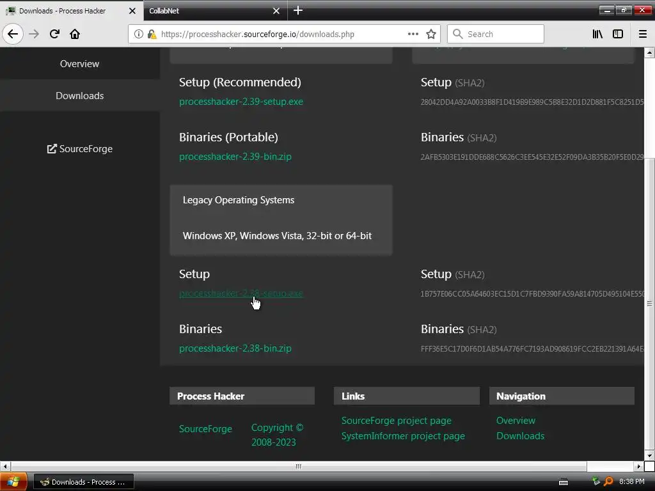Download processhacker-2.39-bin.zip
Image resolution: width=655 pixels, height=491 pixels.
pos(235,157)
